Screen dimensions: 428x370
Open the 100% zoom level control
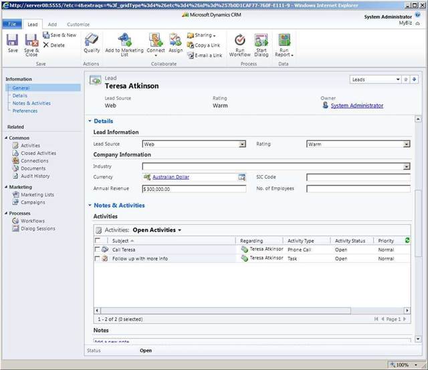[405, 365]
